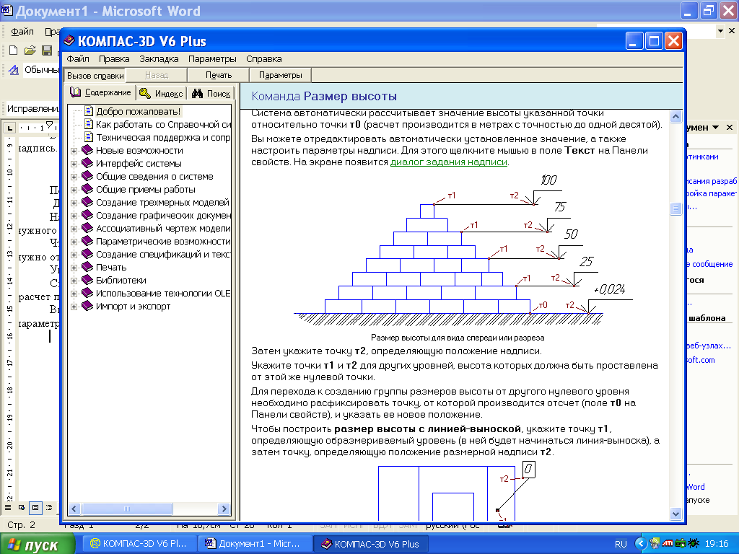The width and height of the screenshot is (739, 554).
Task: Click the book icon beside Библиотеки
Action: tap(87, 280)
